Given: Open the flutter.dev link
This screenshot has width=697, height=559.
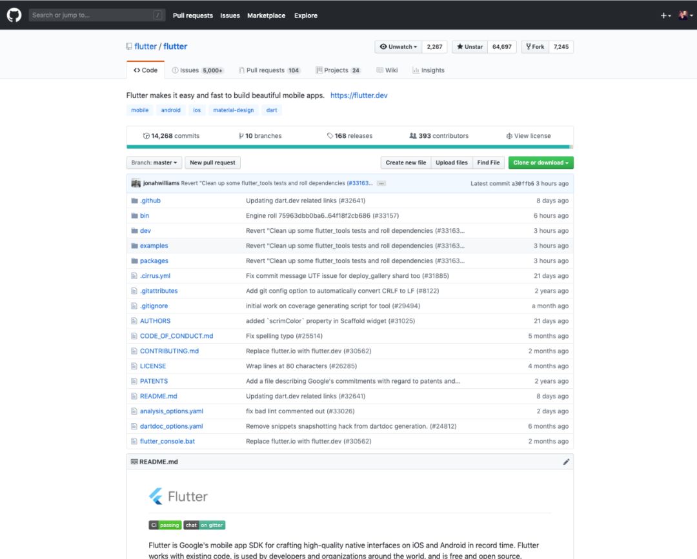Looking at the screenshot, I should click(359, 95).
